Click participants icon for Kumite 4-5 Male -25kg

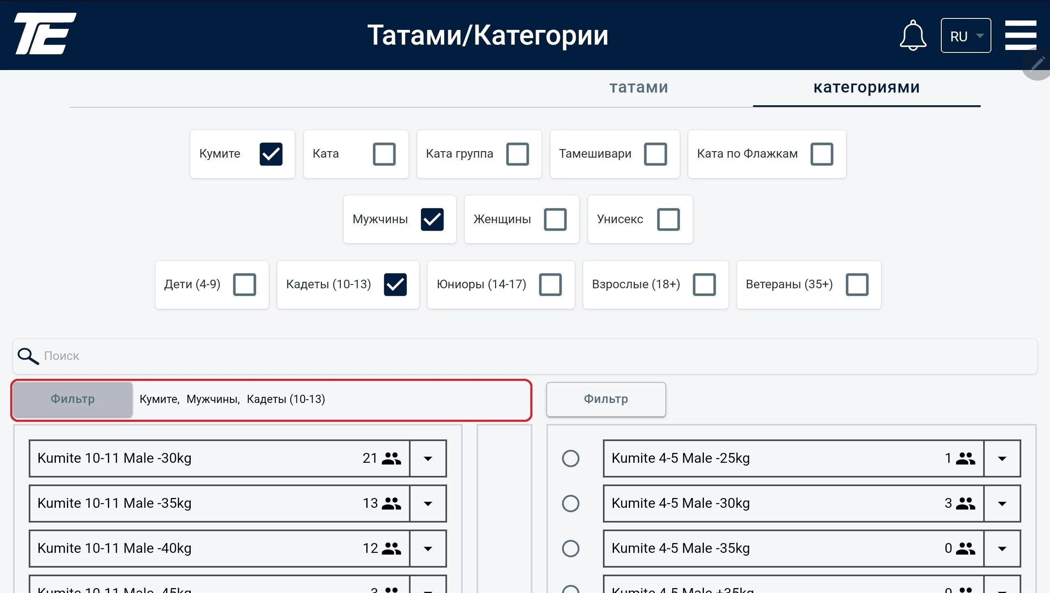[x=966, y=458]
